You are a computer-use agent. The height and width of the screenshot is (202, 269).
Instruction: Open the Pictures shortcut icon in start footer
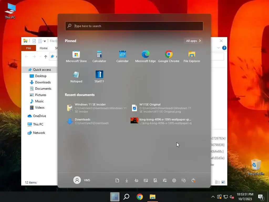point(146,180)
